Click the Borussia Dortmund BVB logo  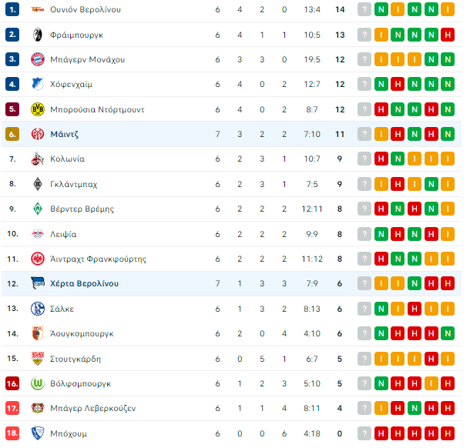click(x=38, y=109)
